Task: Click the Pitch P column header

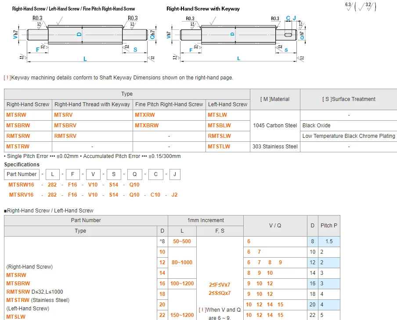Action: click(329, 226)
